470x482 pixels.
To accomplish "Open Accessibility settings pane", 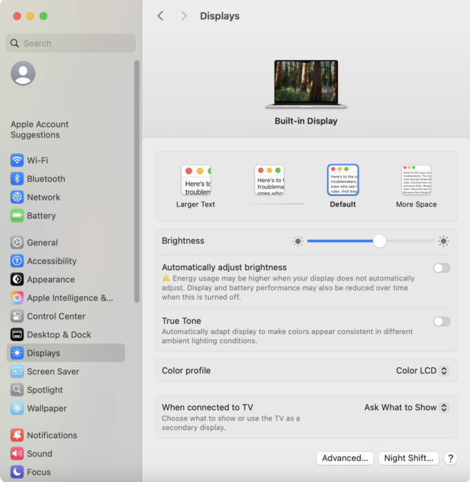I will tap(66, 261).
